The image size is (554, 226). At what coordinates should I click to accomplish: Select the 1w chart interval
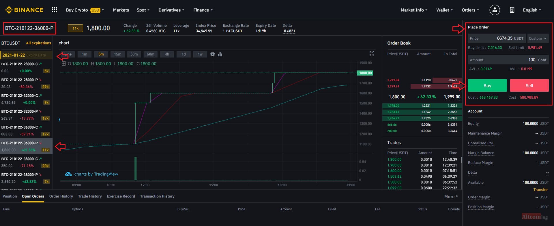tap(200, 54)
